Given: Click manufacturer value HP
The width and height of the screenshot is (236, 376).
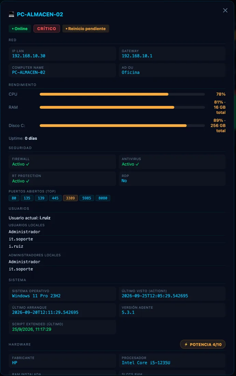Looking at the screenshot, I should (15, 363).
